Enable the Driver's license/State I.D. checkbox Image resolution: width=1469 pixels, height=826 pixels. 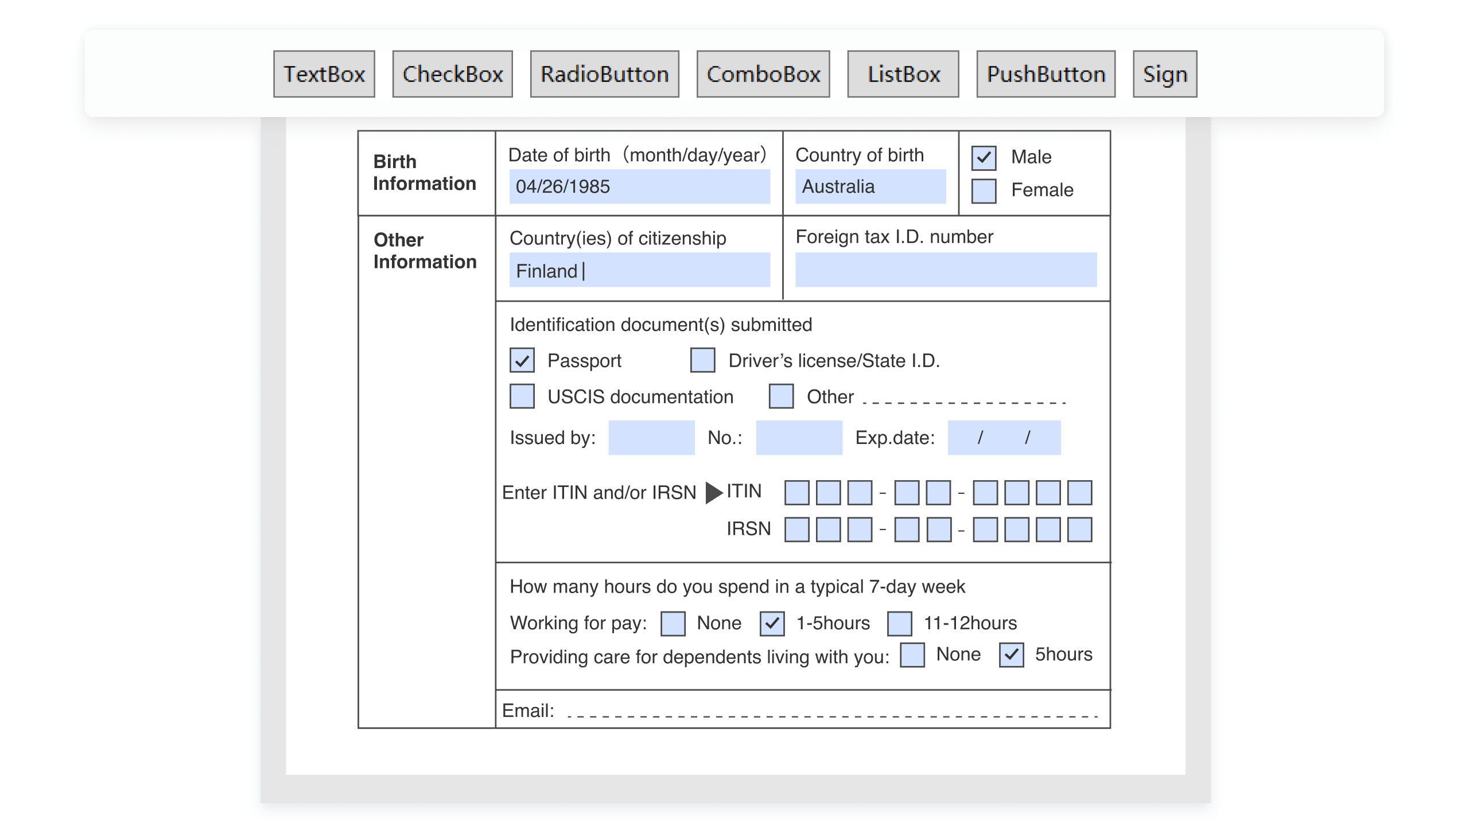[x=702, y=360]
